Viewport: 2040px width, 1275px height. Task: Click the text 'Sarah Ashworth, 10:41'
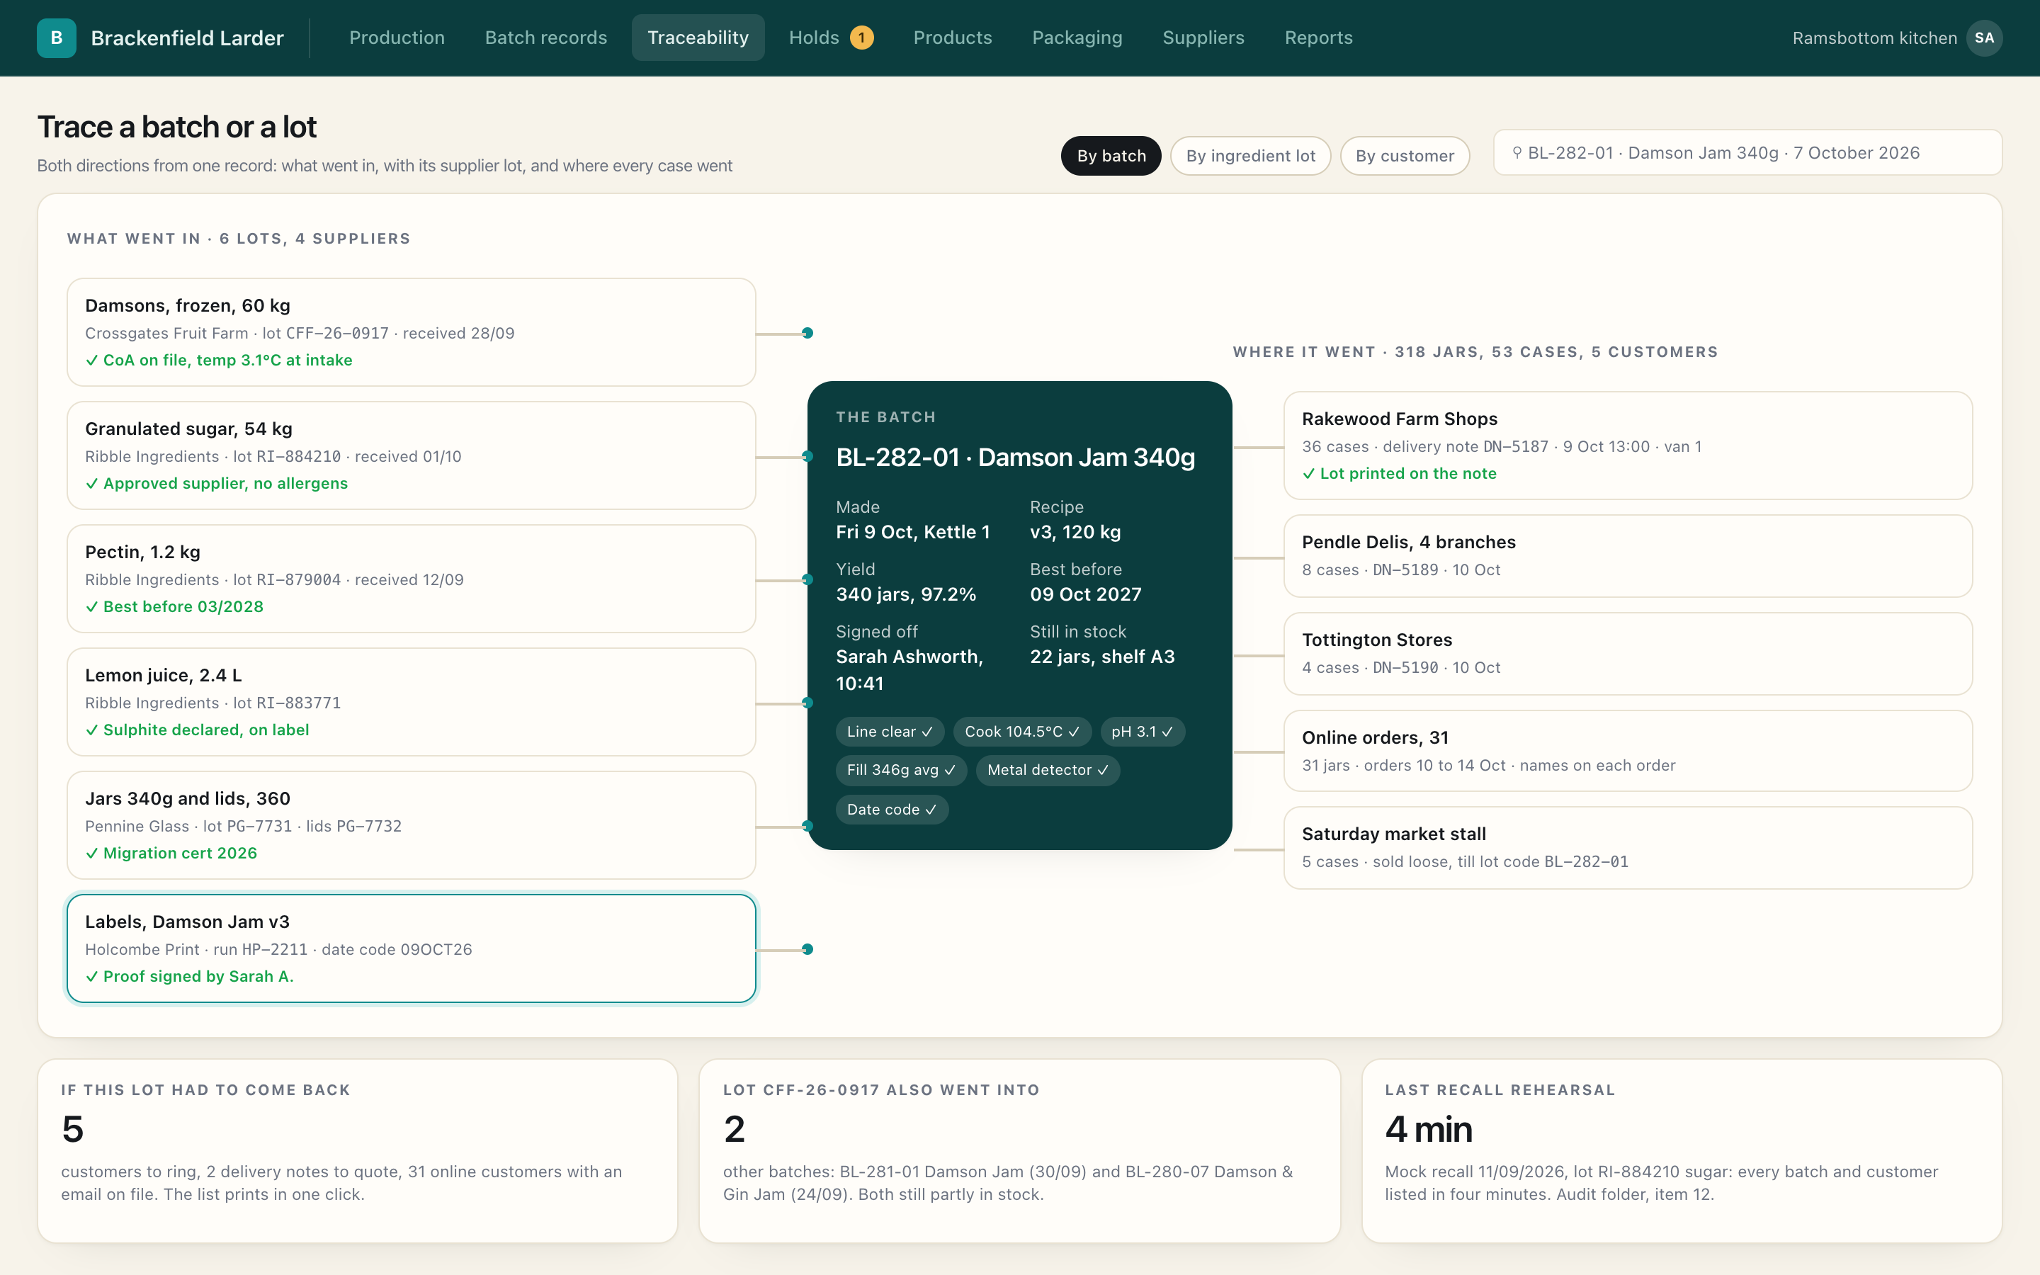(x=909, y=670)
